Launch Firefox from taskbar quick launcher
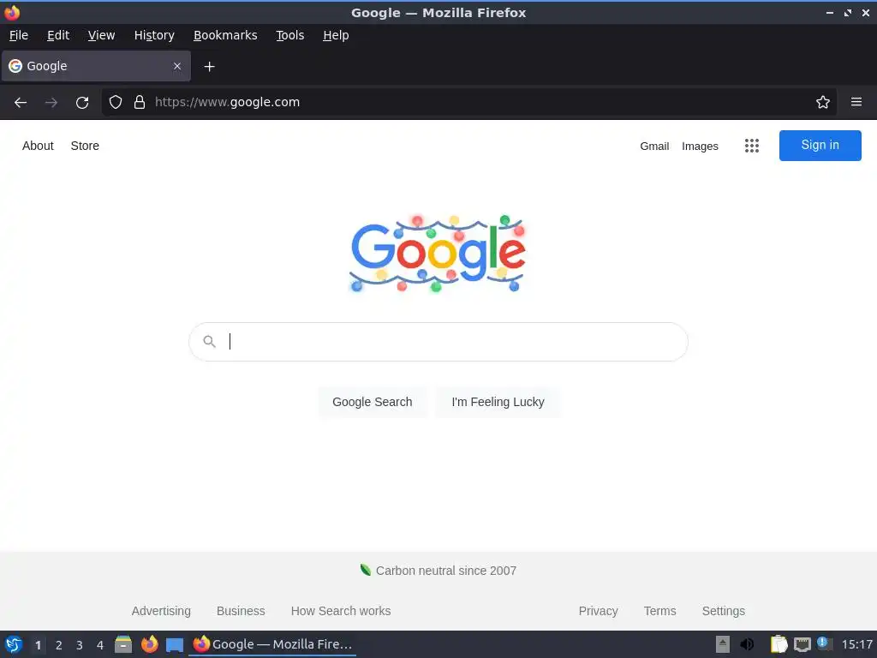This screenshot has width=877, height=658. click(149, 644)
